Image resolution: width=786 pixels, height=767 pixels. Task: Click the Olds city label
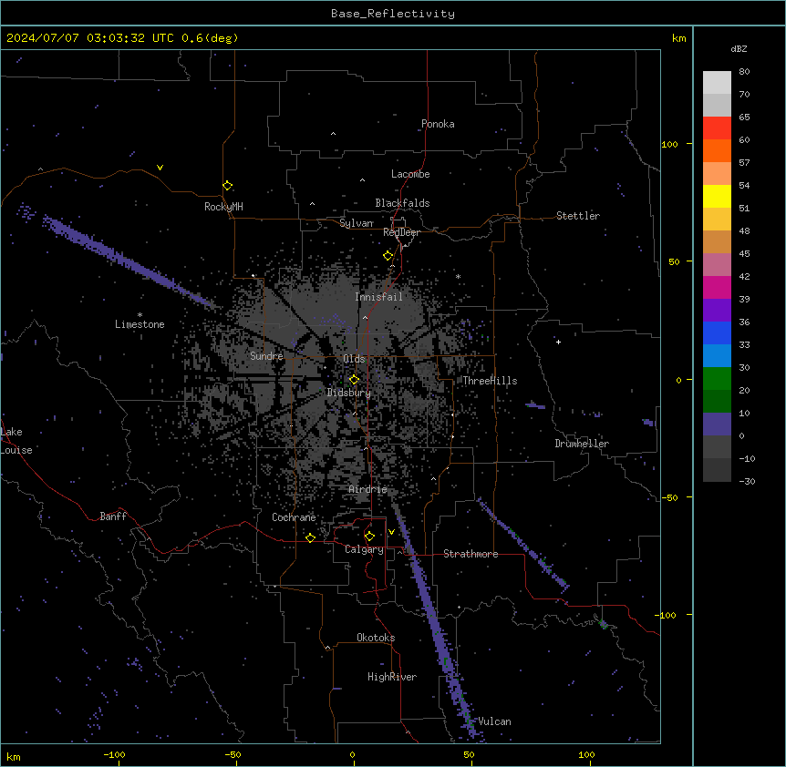[x=354, y=359]
